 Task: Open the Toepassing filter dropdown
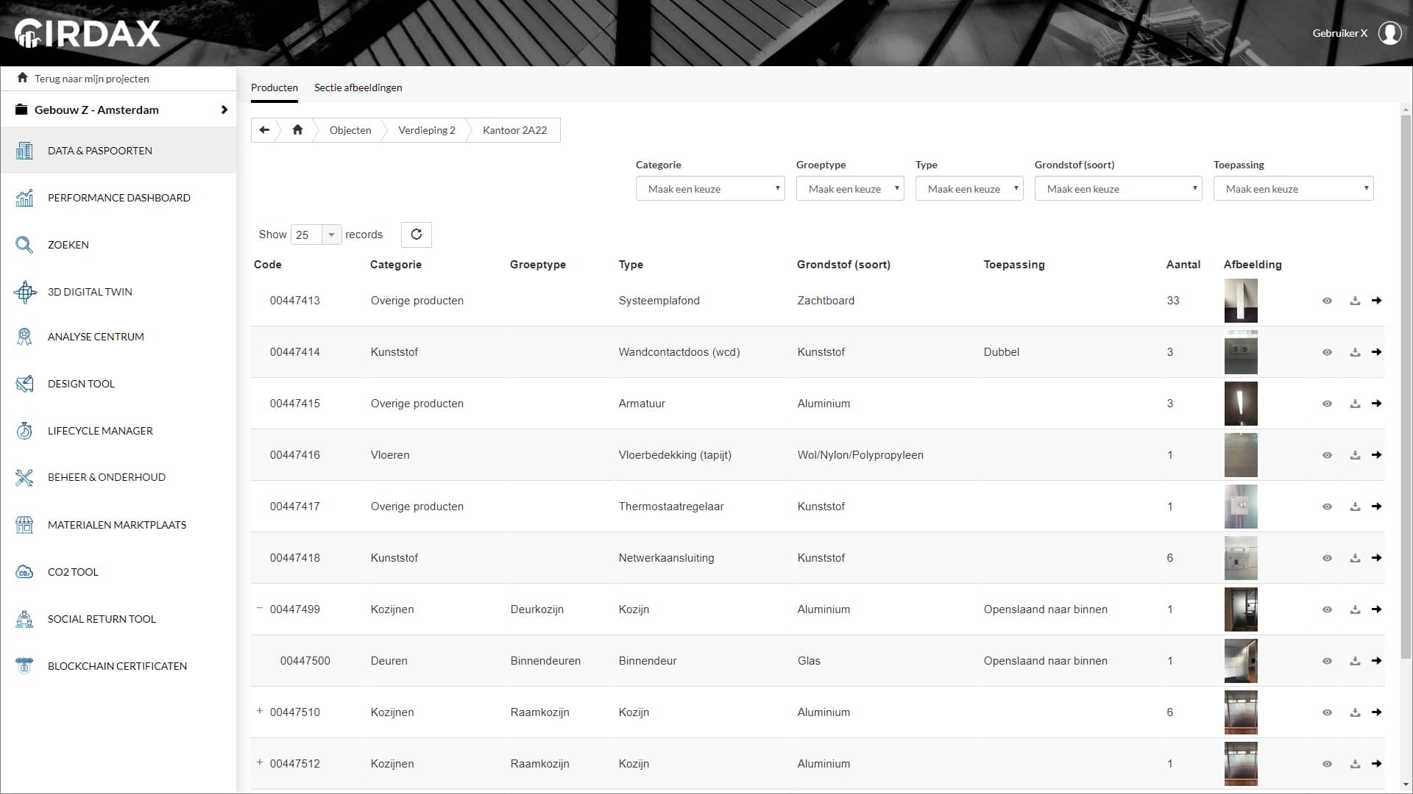pyautogui.click(x=1293, y=189)
